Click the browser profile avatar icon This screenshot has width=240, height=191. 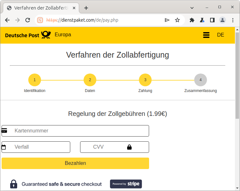(223, 20)
